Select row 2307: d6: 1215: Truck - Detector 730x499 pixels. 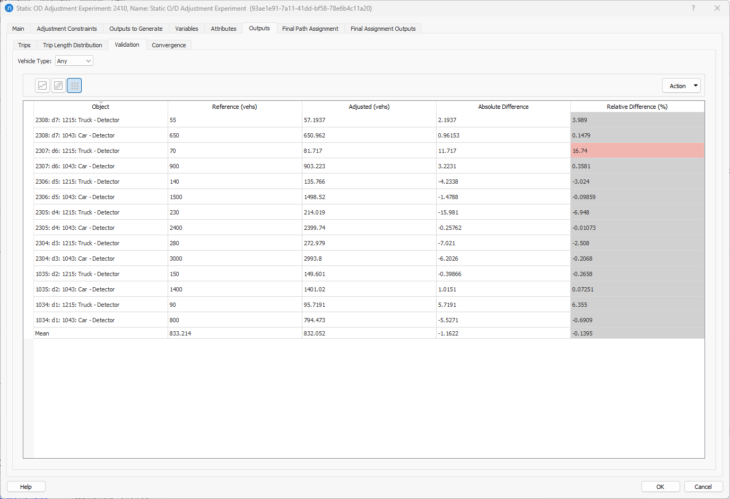pyautogui.click(x=101, y=151)
